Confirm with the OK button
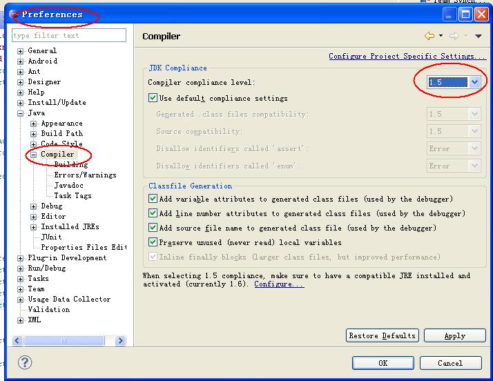The width and height of the screenshot is (493, 381). click(x=383, y=363)
